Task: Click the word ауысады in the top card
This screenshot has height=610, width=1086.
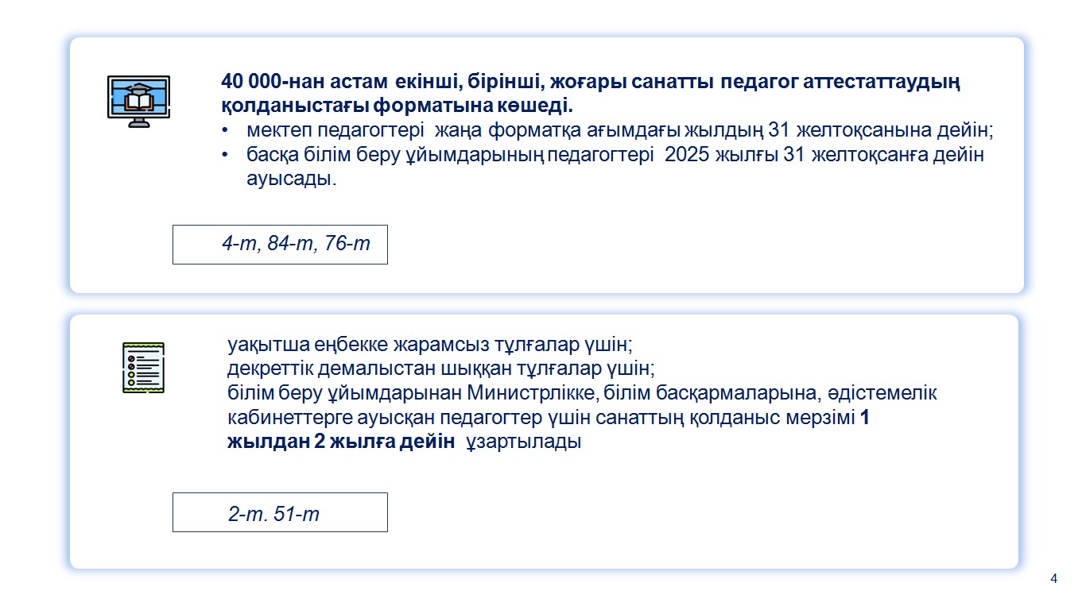Action: [x=291, y=180]
